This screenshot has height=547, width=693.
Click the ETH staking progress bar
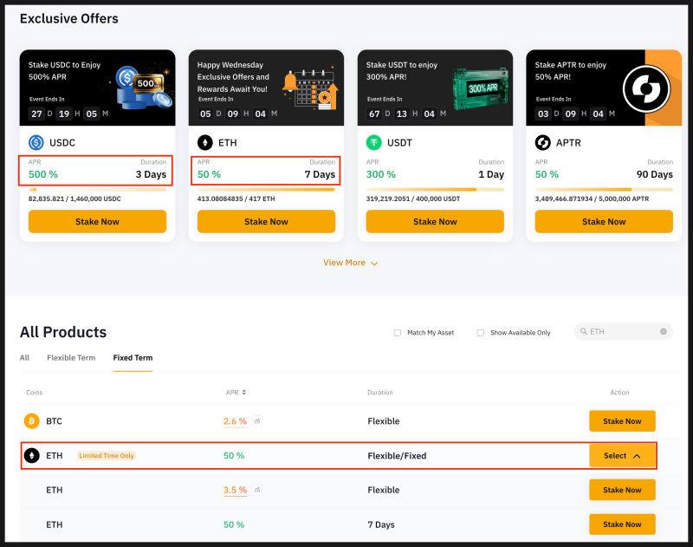[266, 190]
